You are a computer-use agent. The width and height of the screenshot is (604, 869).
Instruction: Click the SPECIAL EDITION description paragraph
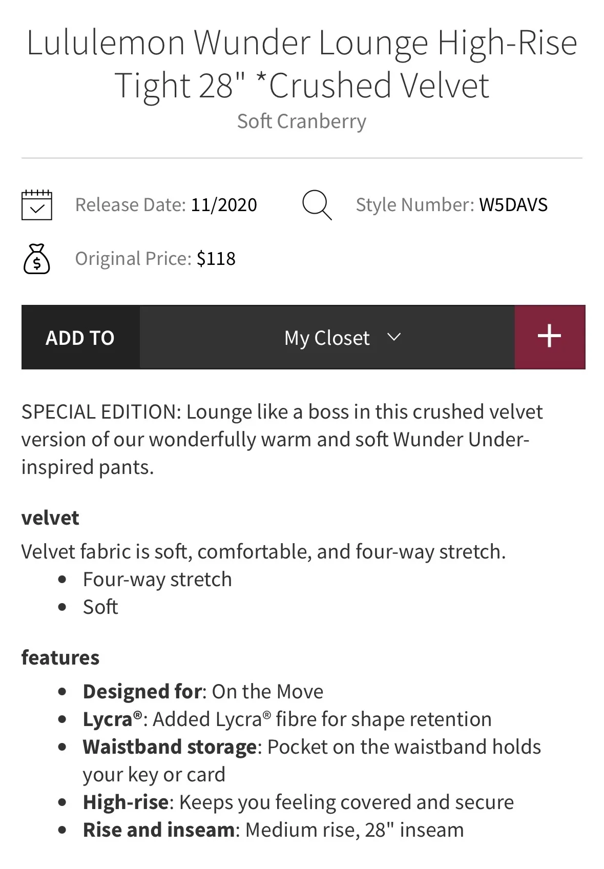click(x=282, y=439)
